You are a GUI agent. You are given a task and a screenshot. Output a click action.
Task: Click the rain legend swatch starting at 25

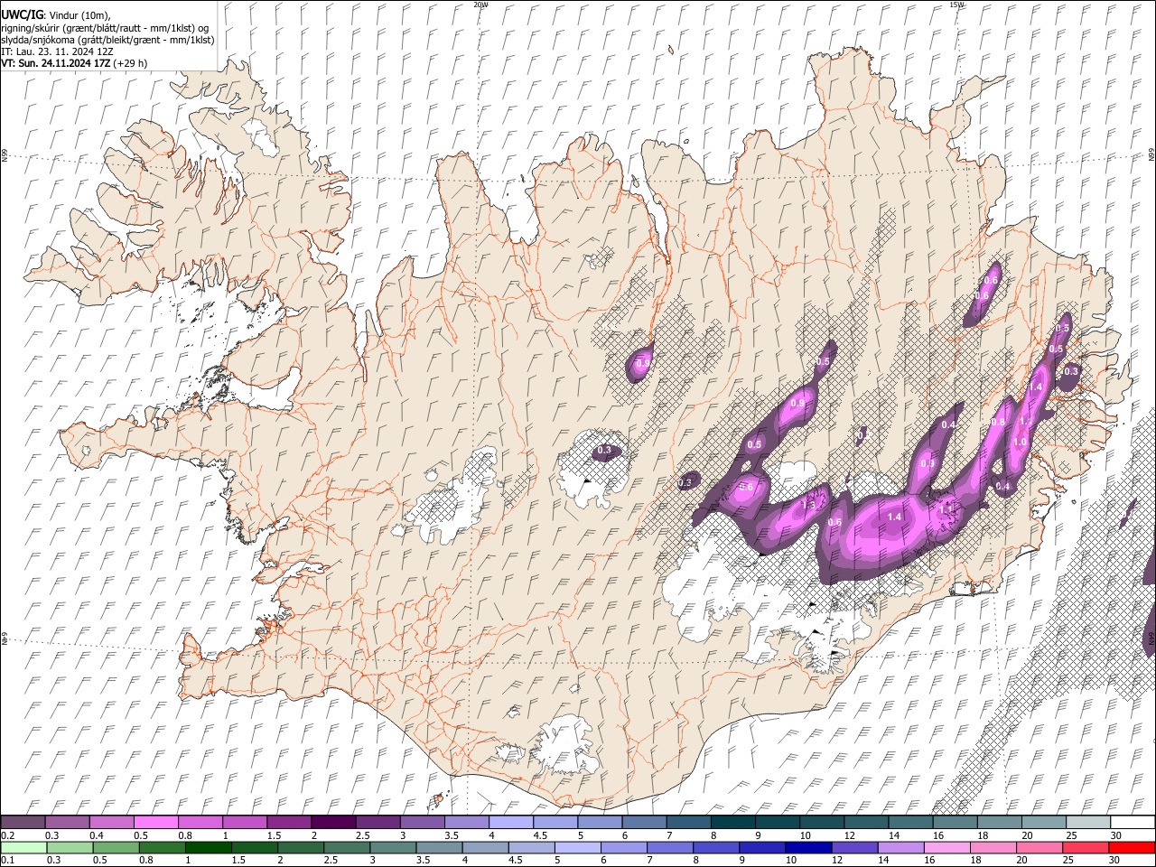[1086, 847]
